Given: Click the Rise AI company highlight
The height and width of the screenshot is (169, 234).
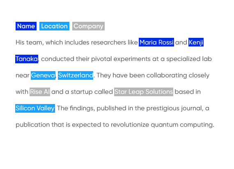Looking at the screenshot, I should (x=40, y=92).
